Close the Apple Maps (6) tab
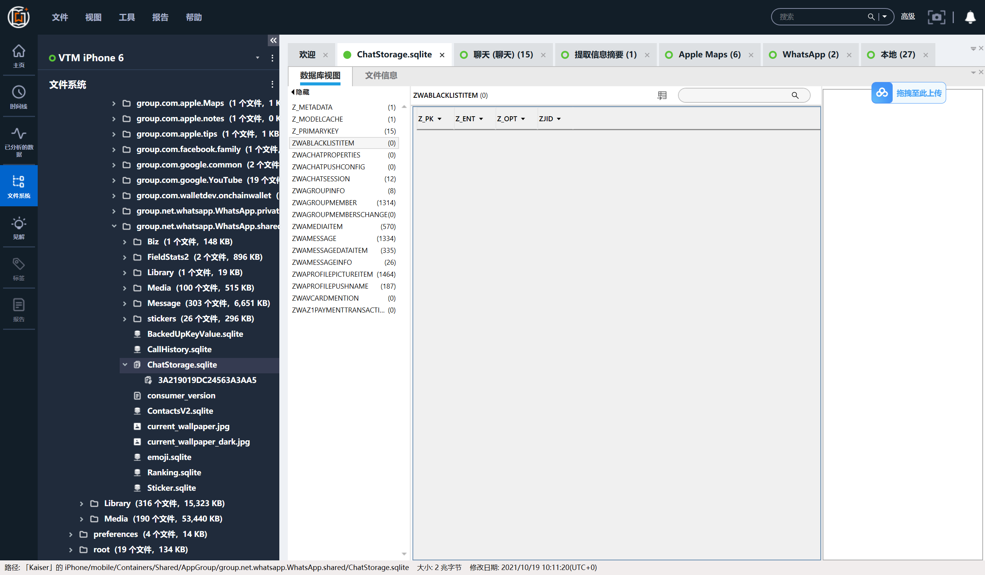This screenshot has width=985, height=575. (751, 55)
